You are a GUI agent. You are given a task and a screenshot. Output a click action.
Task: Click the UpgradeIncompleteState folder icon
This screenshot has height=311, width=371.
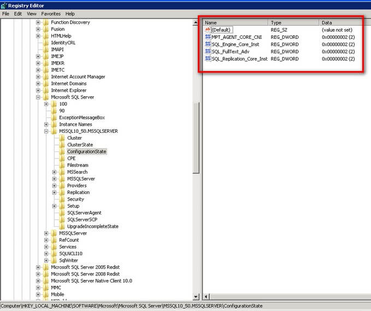[x=62, y=226]
